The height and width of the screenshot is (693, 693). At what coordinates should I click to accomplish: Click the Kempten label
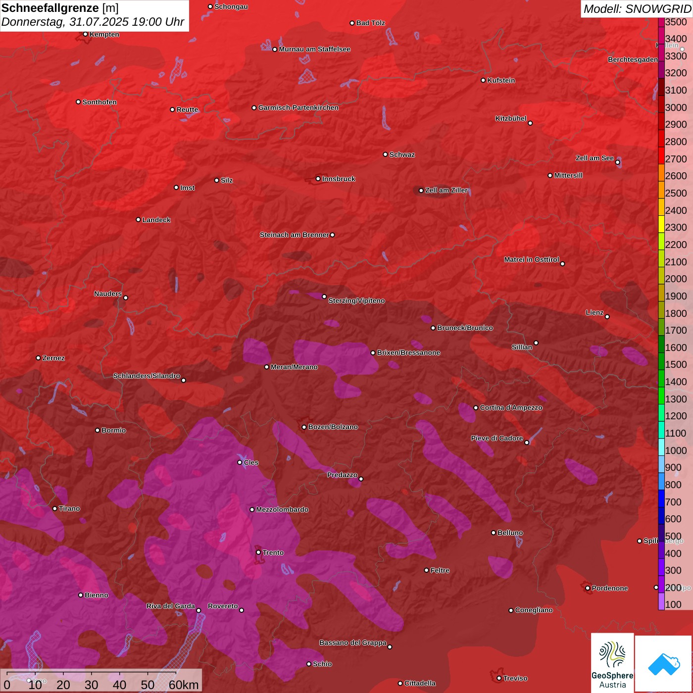104,34
